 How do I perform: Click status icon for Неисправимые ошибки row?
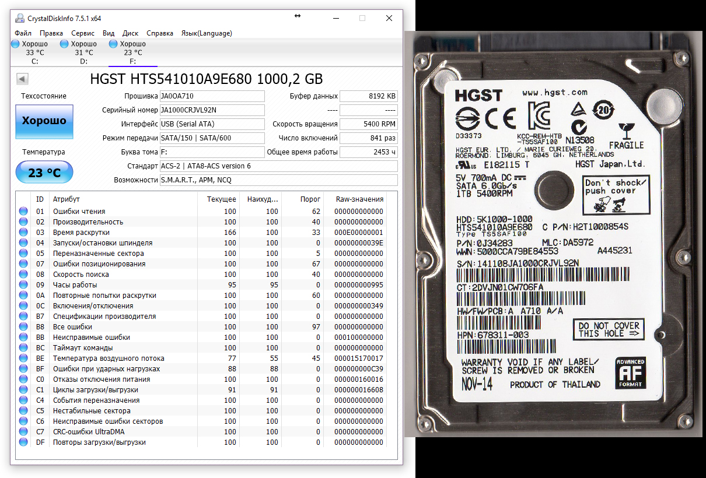click(x=23, y=338)
